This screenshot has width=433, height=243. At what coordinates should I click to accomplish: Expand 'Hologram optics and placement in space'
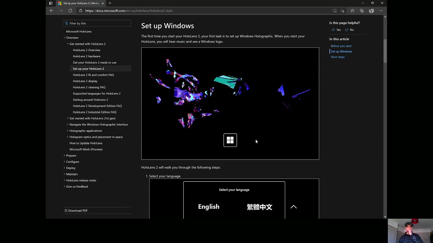pos(68,137)
